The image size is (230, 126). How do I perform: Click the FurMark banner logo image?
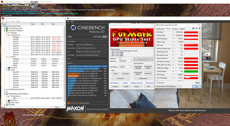click(x=132, y=38)
